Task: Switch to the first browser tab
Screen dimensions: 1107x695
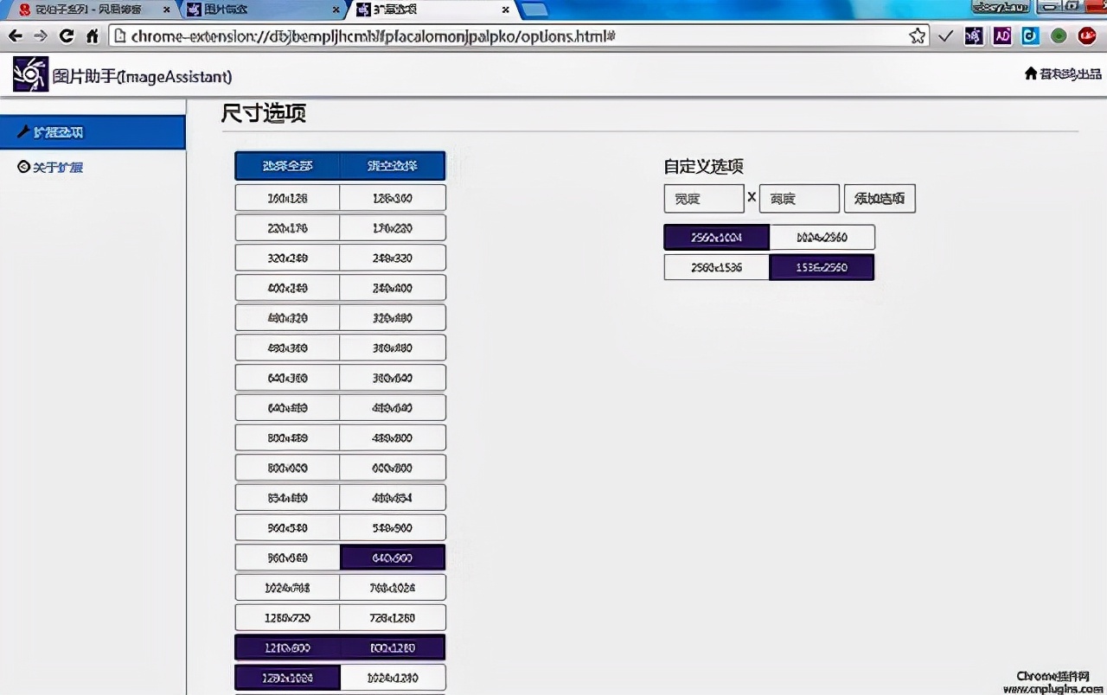Action: (90, 10)
